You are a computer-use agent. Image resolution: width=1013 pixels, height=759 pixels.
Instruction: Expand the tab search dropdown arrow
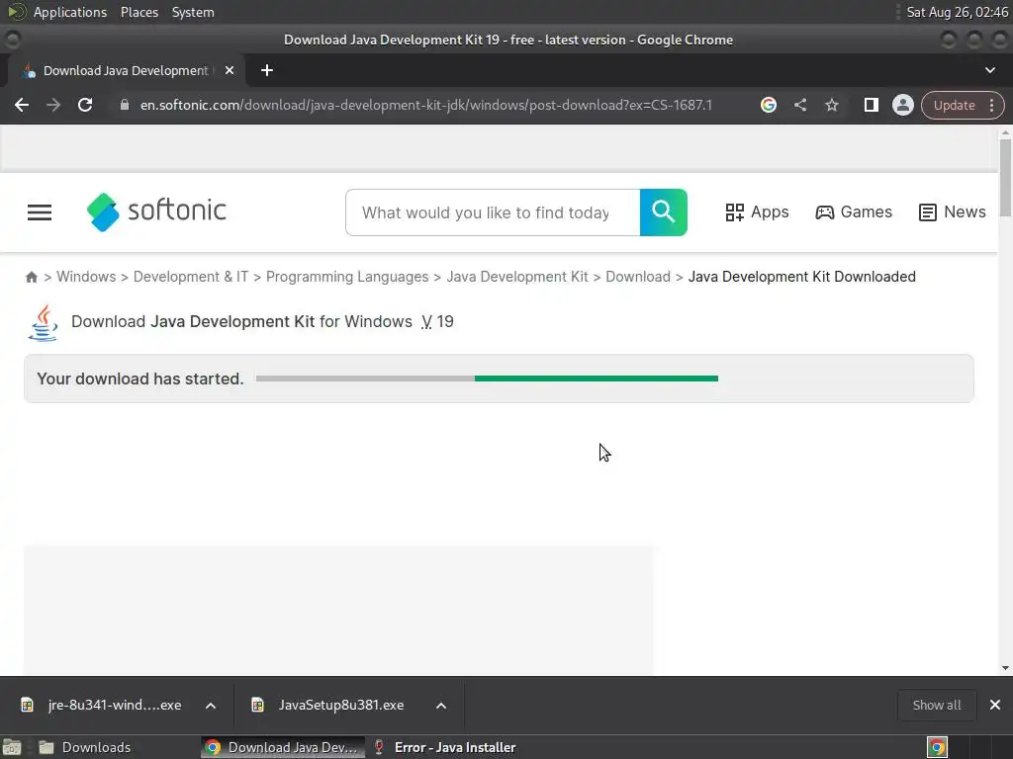989,70
